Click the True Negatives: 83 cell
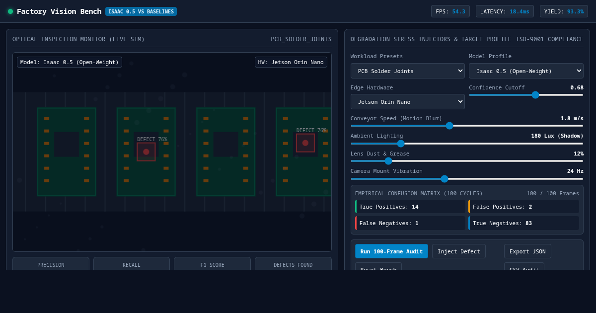596x313 pixels. click(523, 223)
